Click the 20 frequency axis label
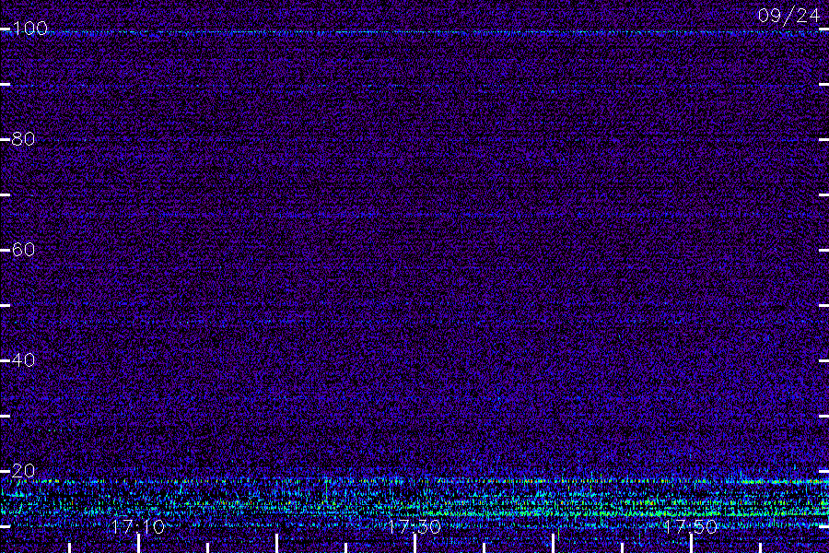The width and height of the screenshot is (829, 553). pyautogui.click(x=23, y=470)
